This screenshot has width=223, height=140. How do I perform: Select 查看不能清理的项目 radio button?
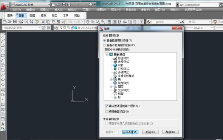click(x=105, y=45)
